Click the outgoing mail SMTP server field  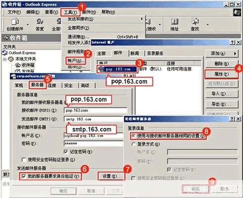[x=94, y=119]
